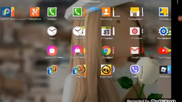The height and width of the screenshot is (102, 182).
Task: Open the Настройки settings gear
Action: click(x=163, y=31)
